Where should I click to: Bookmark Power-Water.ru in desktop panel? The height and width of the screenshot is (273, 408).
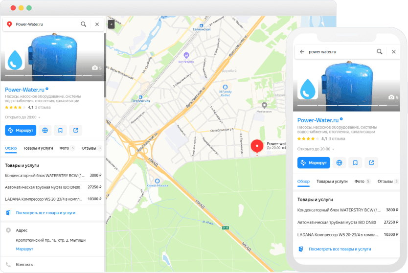60,130
